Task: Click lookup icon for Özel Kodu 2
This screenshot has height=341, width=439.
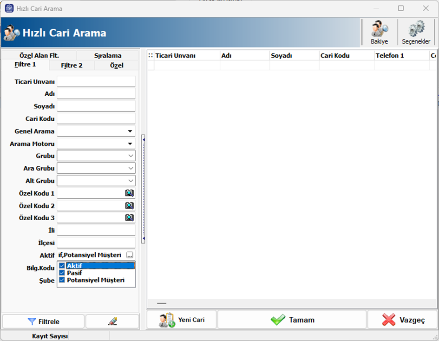Action: [129, 205]
